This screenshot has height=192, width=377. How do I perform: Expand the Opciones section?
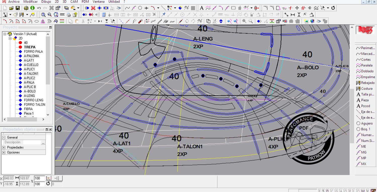4,152
